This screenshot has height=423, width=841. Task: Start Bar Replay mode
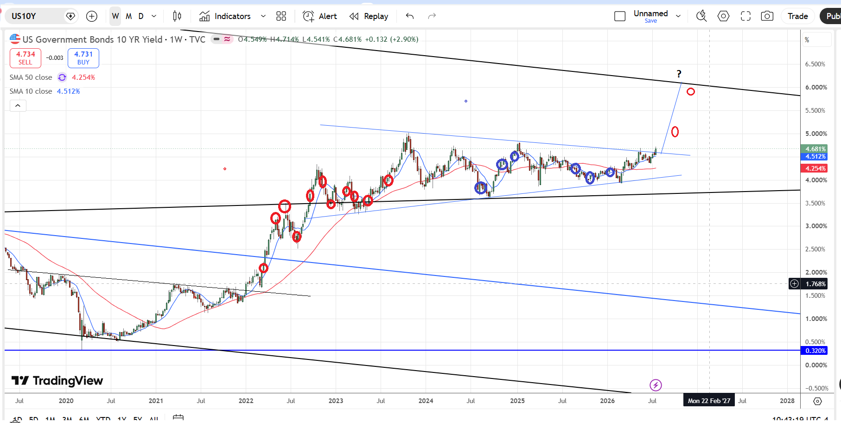[369, 16]
